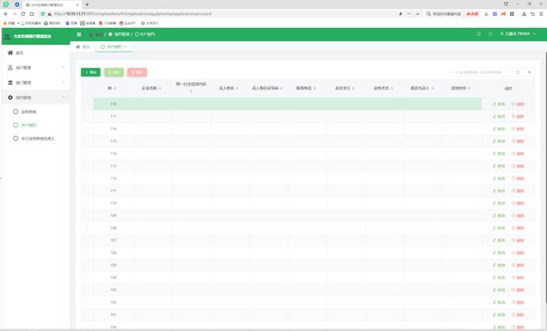Image resolution: width=547 pixels, height=331 pixels.
Task: Tick the checkbox for row ID 117
Action: click(x=87, y=116)
